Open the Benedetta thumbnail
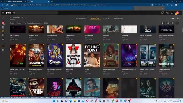Image resolution: width=183 pixels, height=103 pixels. [129, 29]
